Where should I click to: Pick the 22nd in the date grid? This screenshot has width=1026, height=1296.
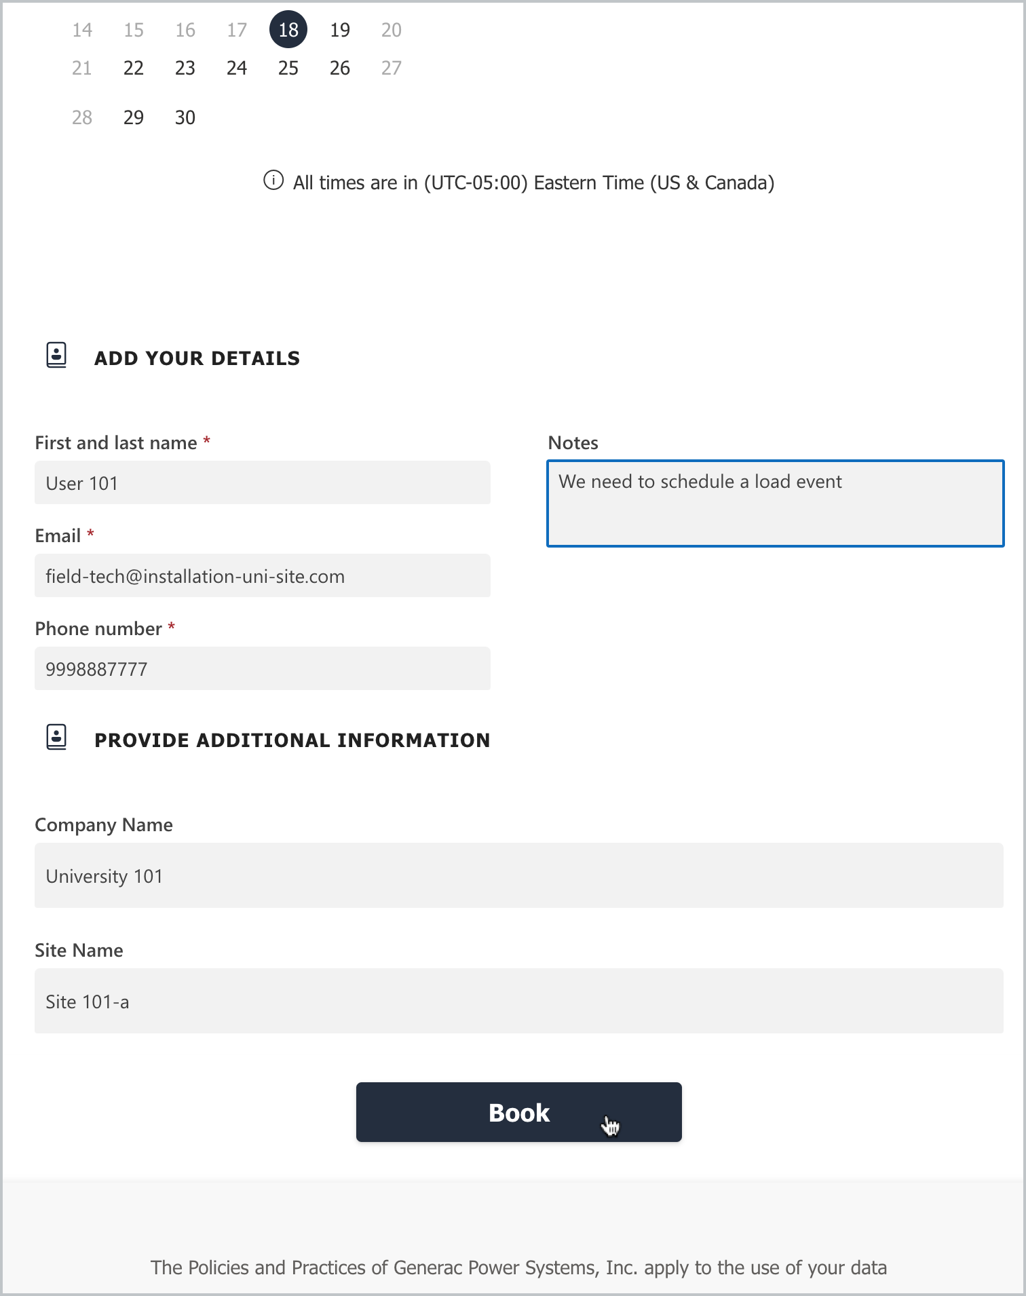pyautogui.click(x=133, y=67)
